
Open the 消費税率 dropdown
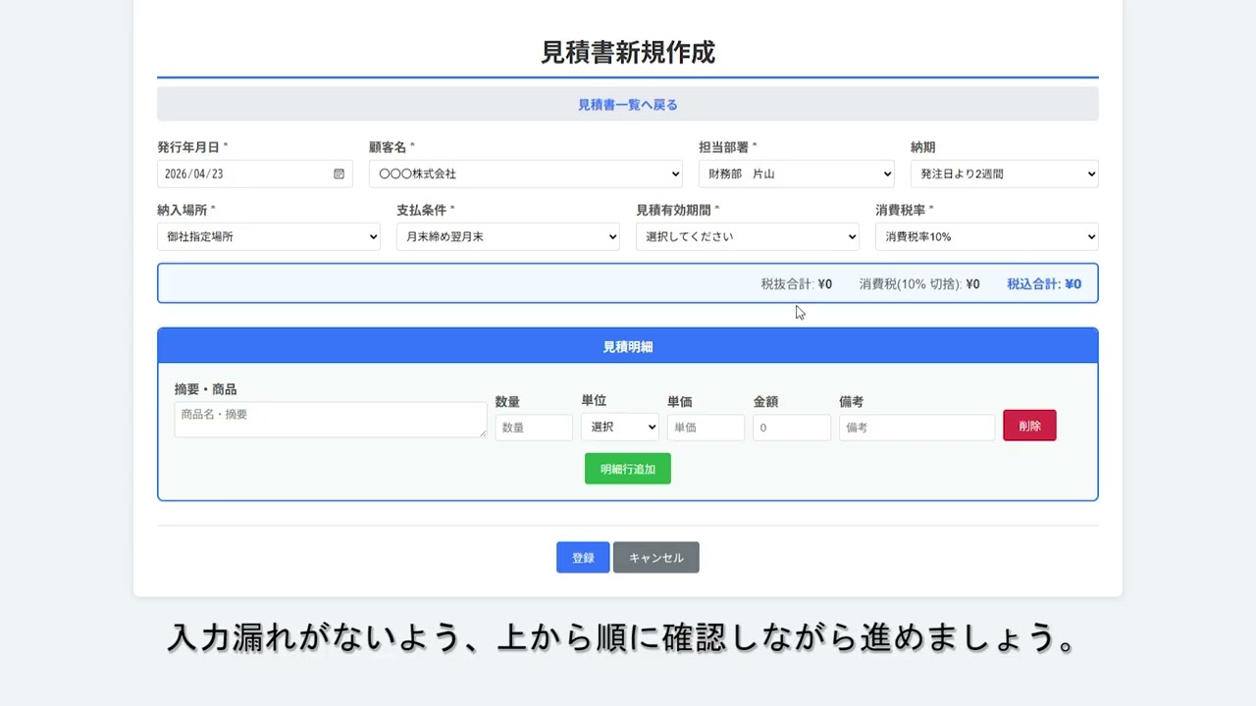(x=986, y=236)
